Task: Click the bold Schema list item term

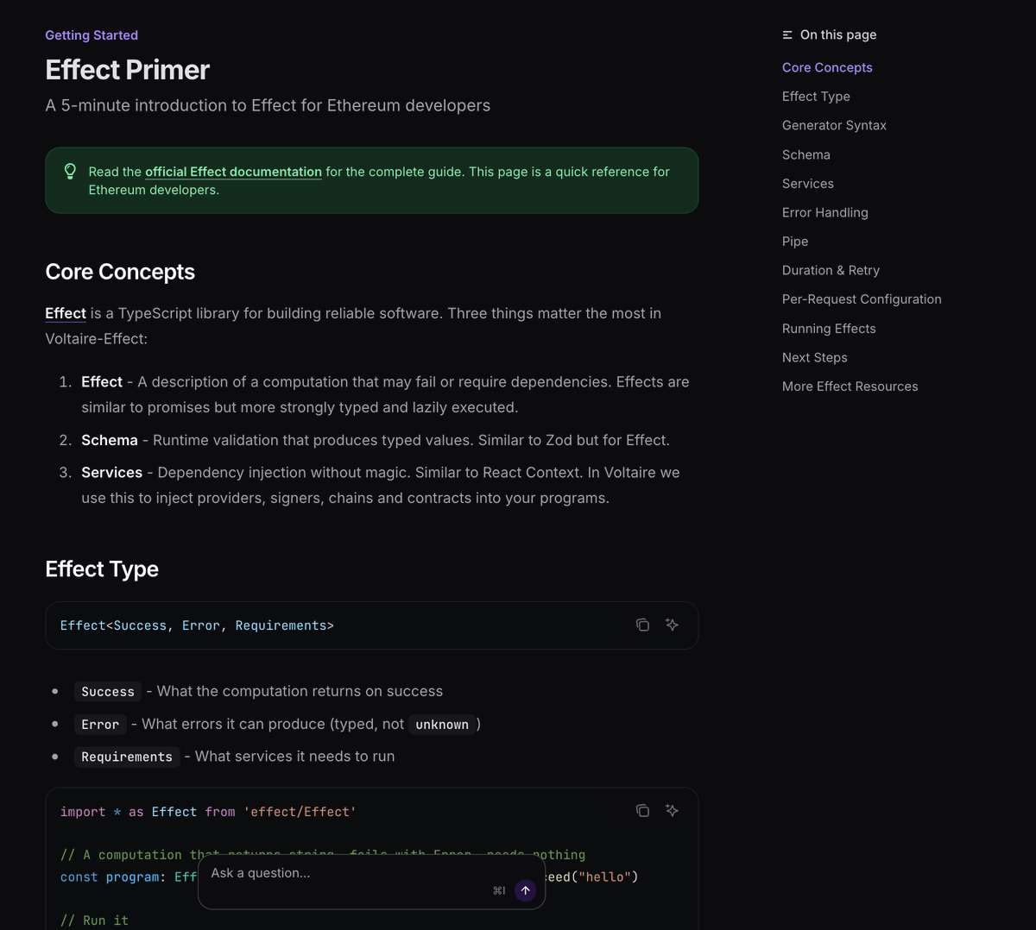Action: 110,440
